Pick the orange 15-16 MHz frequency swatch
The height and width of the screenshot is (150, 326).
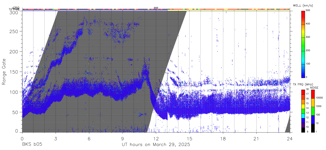click(303, 102)
